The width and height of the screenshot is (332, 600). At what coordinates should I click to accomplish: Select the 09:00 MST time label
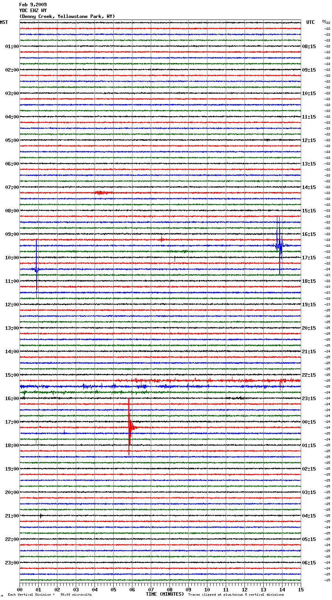[x=12, y=234]
